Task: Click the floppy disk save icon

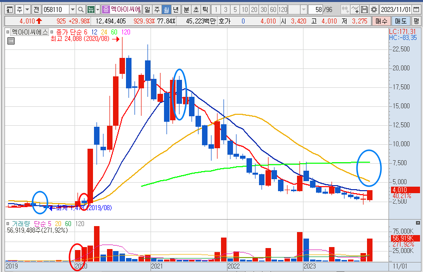Action: tap(364, 10)
